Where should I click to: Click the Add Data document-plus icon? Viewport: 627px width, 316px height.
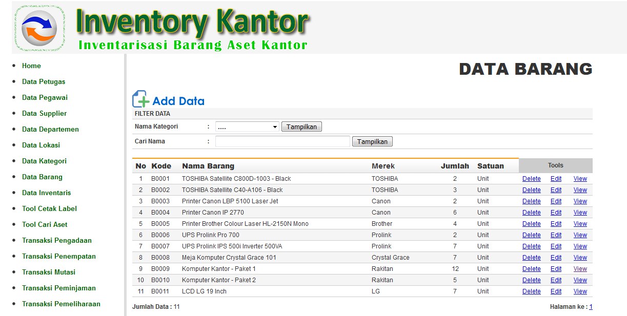coord(141,99)
